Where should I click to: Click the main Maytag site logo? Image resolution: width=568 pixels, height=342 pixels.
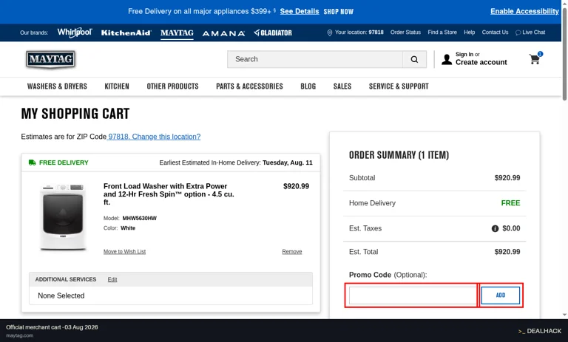50,59
